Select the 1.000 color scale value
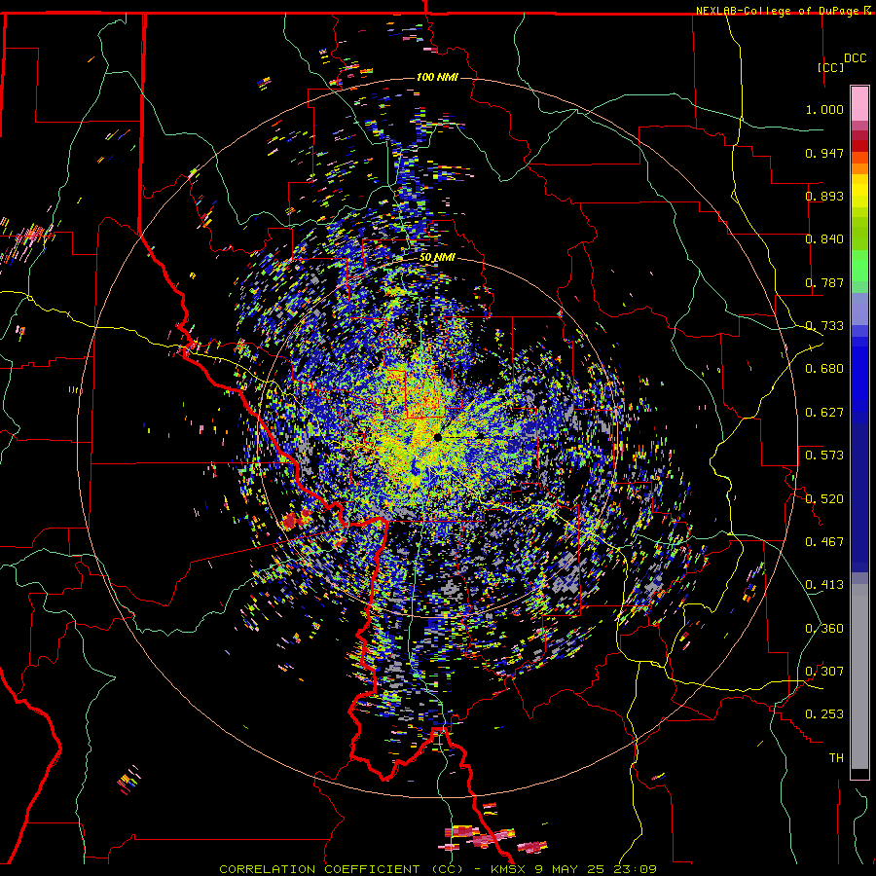Image resolution: width=876 pixels, height=876 pixels. coord(824,109)
